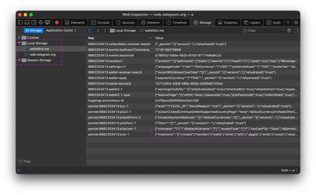Expand the Session Storage node
316x195 pixels.
[x=19, y=60]
